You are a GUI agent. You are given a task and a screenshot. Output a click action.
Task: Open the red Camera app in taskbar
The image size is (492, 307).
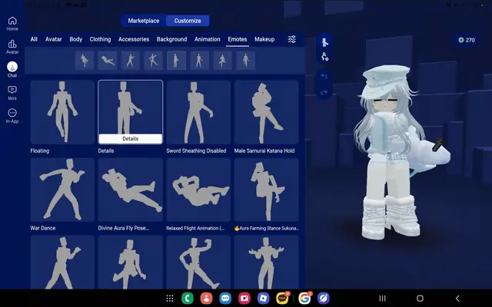coord(244,299)
